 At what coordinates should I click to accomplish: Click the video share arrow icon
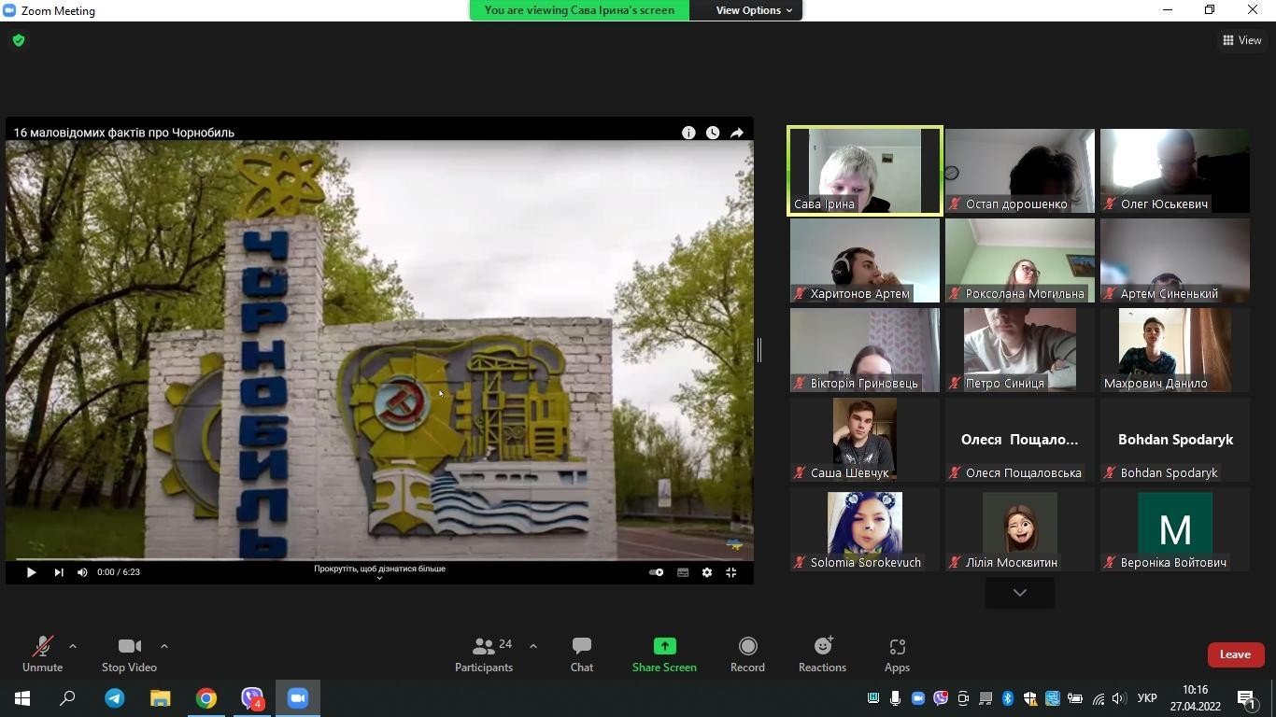click(x=737, y=133)
